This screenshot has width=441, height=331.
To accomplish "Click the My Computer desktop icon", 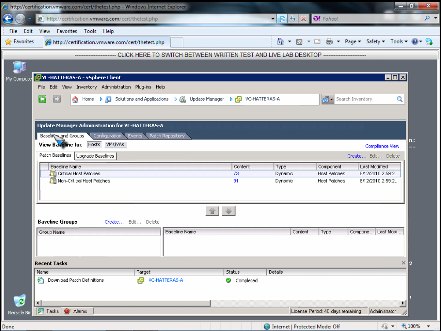I will 20,68.
